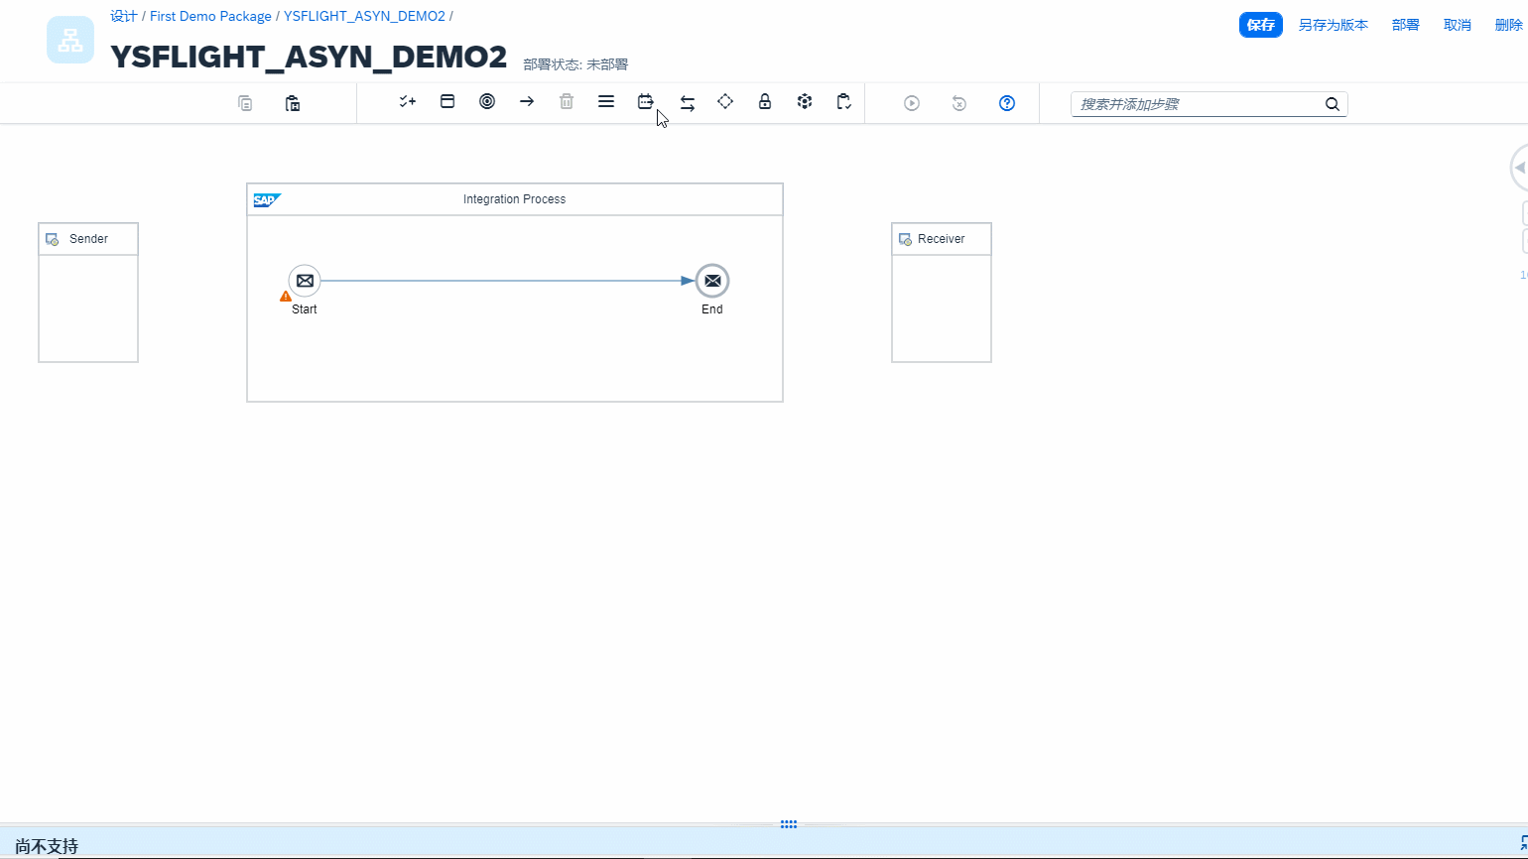Open the three-line Mapping palette icon
Viewport: 1528px width, 859px height.
(x=606, y=102)
